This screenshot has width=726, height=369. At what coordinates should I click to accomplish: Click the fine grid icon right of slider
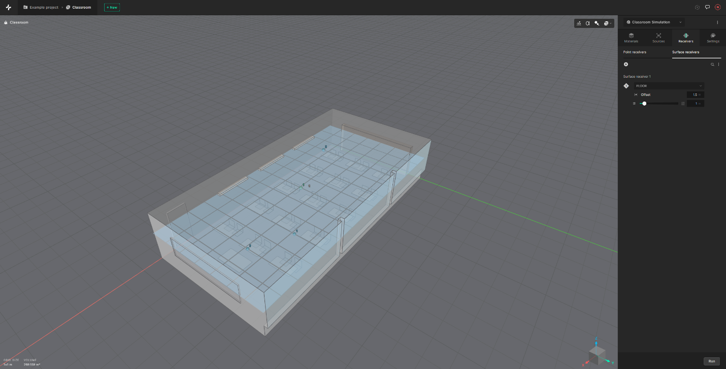click(x=683, y=104)
